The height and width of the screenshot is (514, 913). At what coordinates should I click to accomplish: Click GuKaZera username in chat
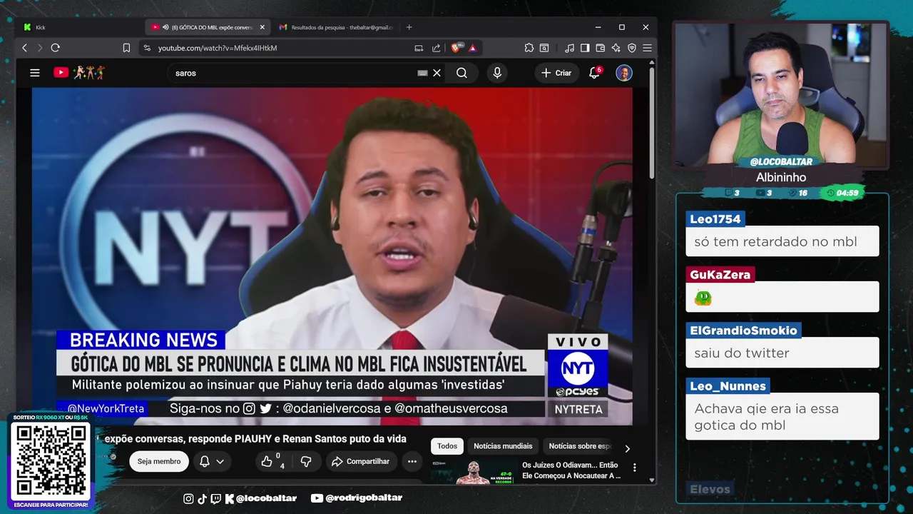tap(720, 275)
